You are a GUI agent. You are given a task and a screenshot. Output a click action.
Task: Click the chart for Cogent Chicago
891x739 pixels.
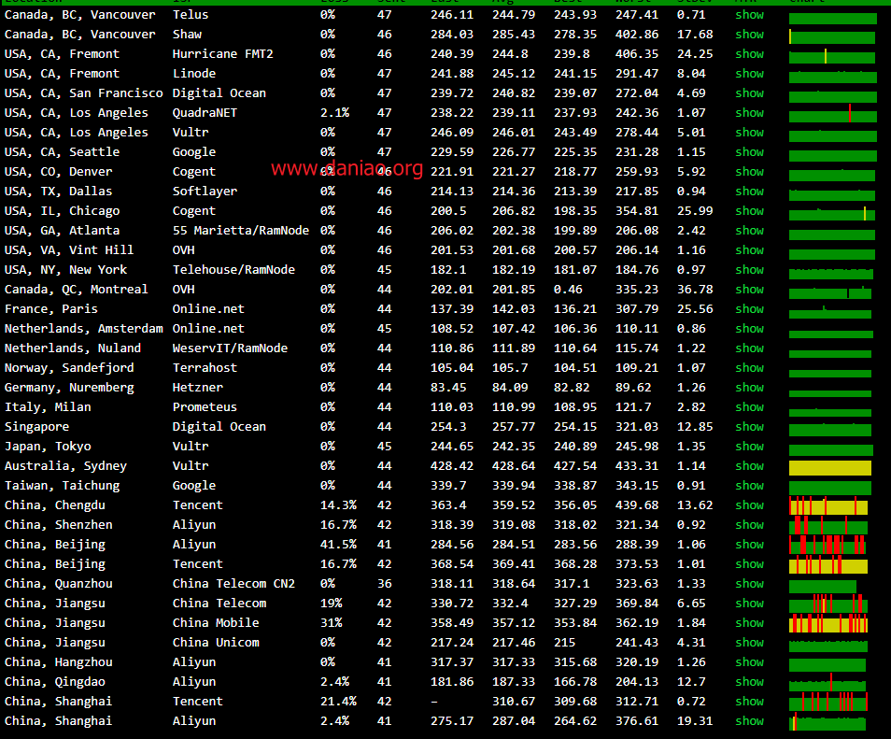832,213
